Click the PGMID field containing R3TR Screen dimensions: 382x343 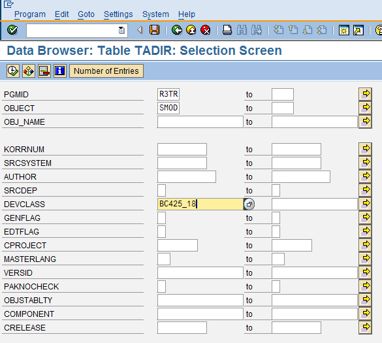tap(168, 94)
